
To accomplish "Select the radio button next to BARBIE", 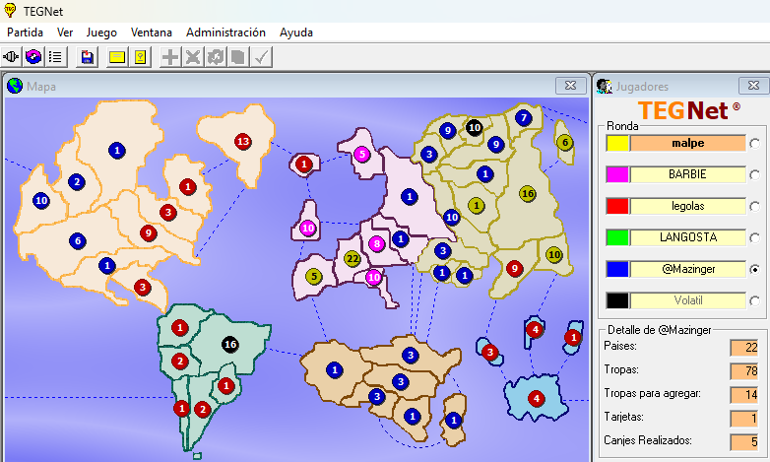I will [754, 174].
